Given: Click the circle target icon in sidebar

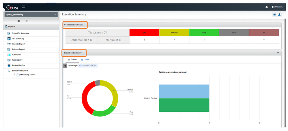Looking at the screenshot, I should pos(27,21).
